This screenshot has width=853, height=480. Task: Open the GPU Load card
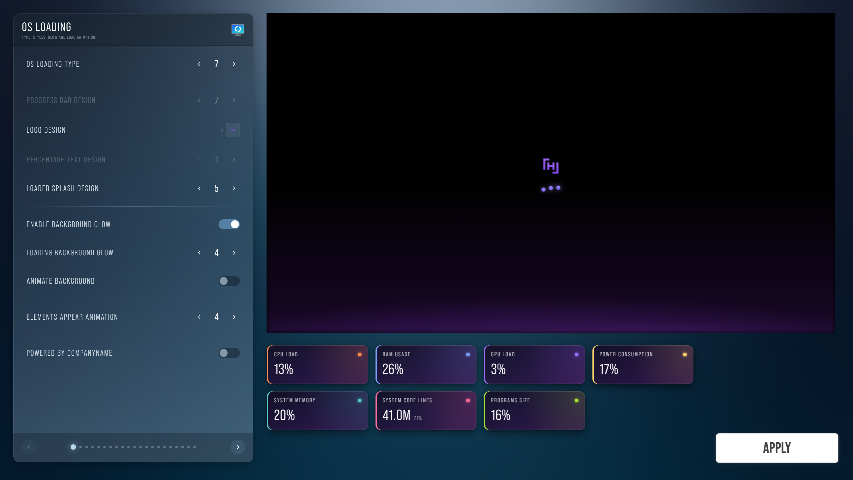click(x=534, y=365)
